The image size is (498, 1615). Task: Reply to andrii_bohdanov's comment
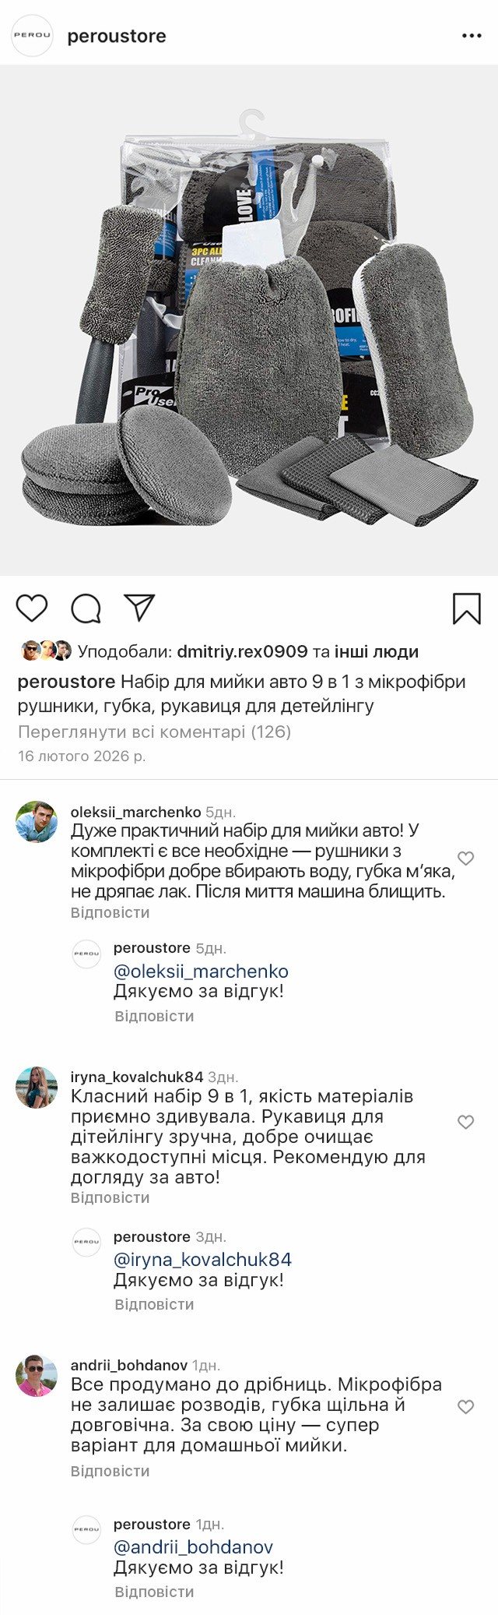pyautogui.click(x=110, y=1471)
